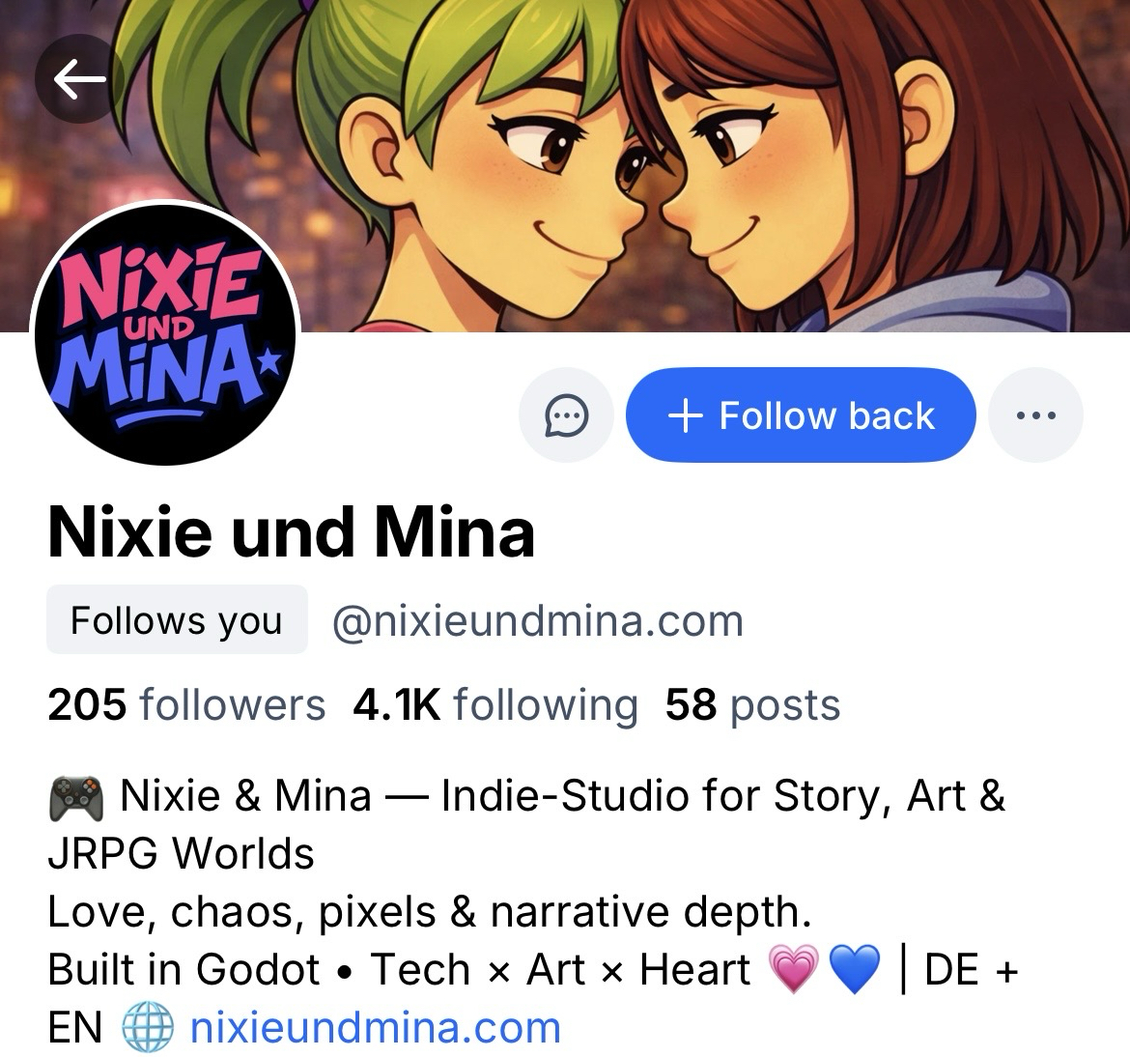Image resolution: width=1130 pixels, height=1057 pixels.
Task: Select the @nixieundmina.com handle
Action: coord(538,621)
